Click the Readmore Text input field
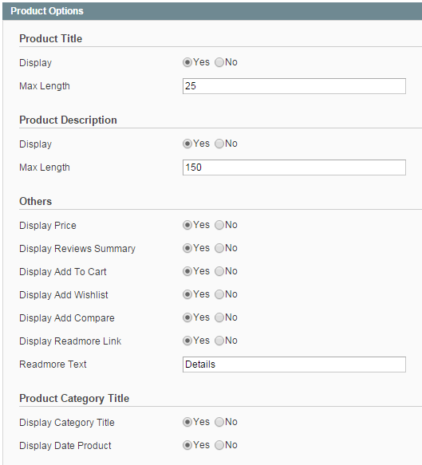422x465 pixels. [x=294, y=365]
